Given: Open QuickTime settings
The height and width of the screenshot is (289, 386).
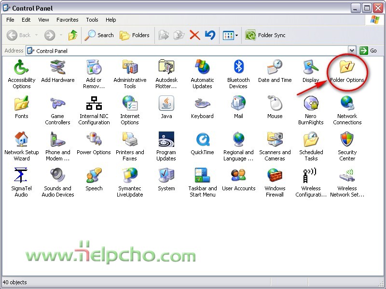Looking at the screenshot, I should point(202,144).
